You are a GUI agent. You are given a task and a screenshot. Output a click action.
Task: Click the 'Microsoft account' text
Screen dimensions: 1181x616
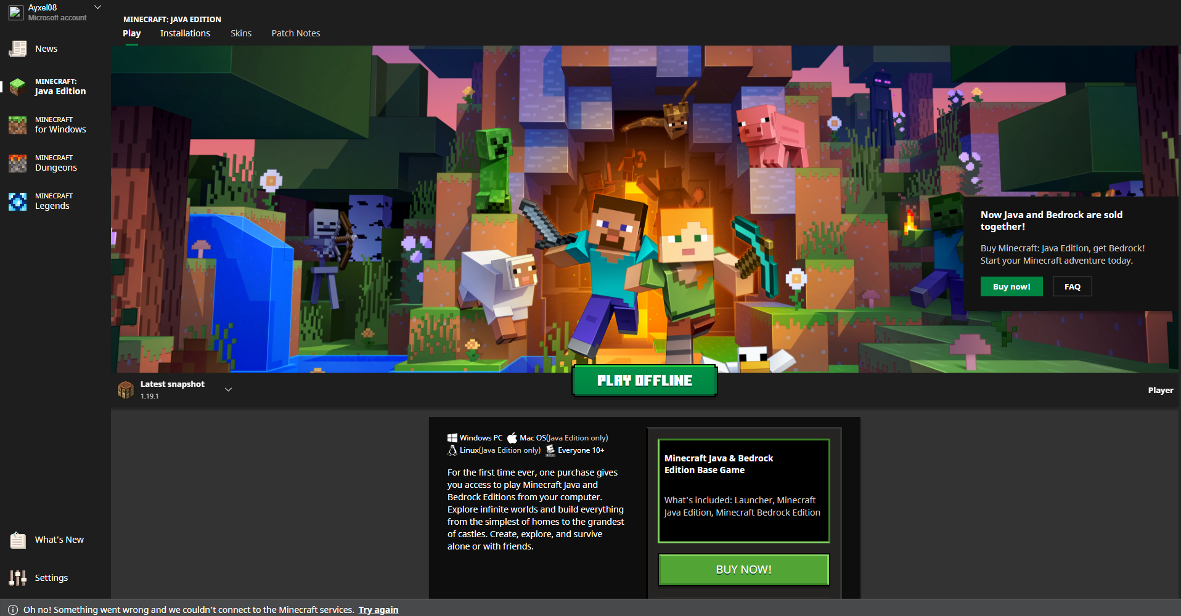(57, 18)
